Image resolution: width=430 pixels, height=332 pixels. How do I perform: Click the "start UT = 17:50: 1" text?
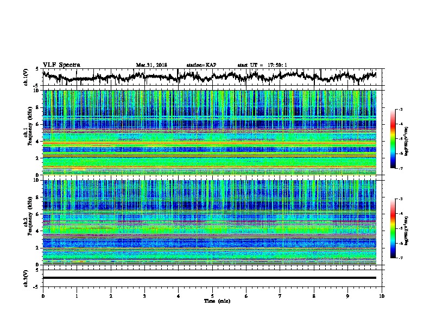click(262, 65)
